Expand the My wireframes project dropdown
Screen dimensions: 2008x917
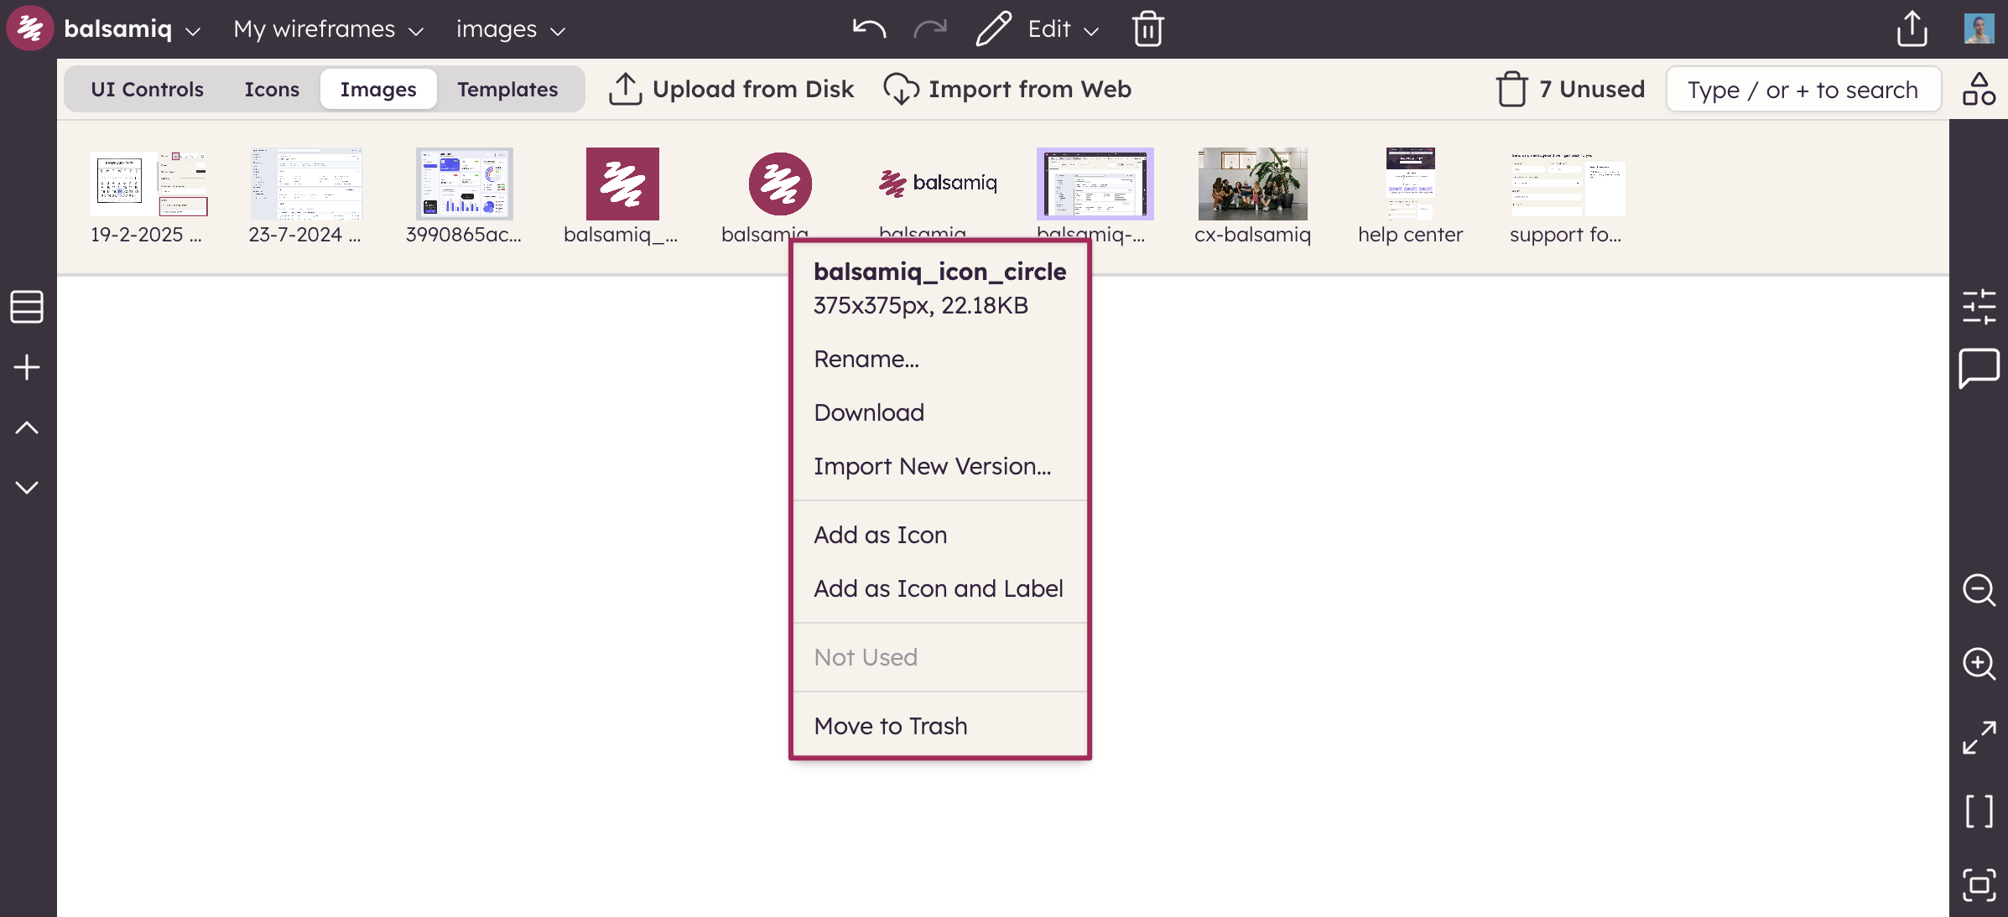click(328, 29)
